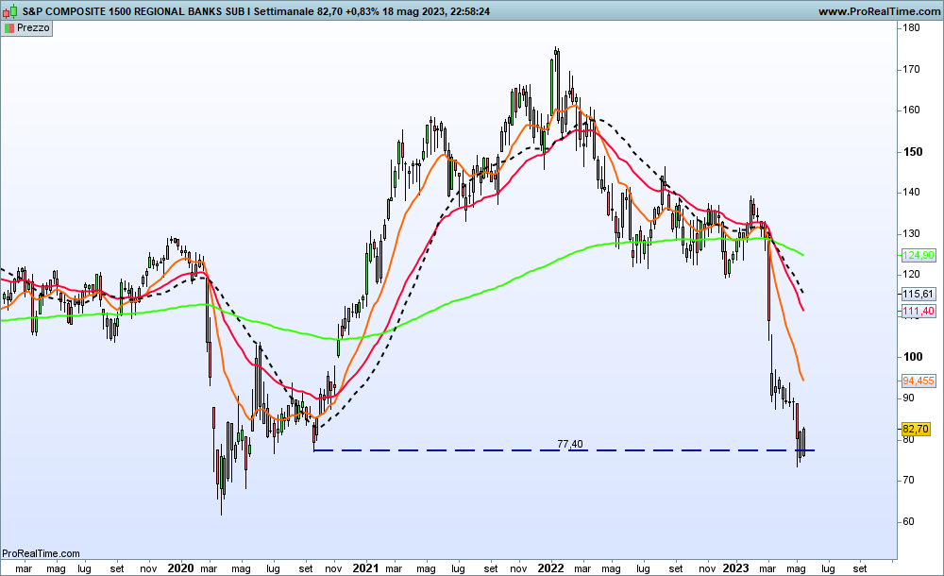Select the orange moving average value 94,455

coord(919,381)
